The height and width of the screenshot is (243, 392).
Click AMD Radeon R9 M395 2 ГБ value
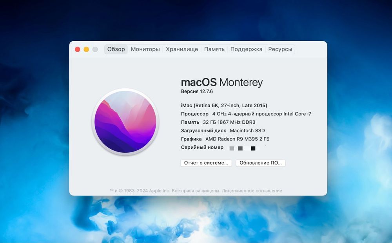point(237,139)
